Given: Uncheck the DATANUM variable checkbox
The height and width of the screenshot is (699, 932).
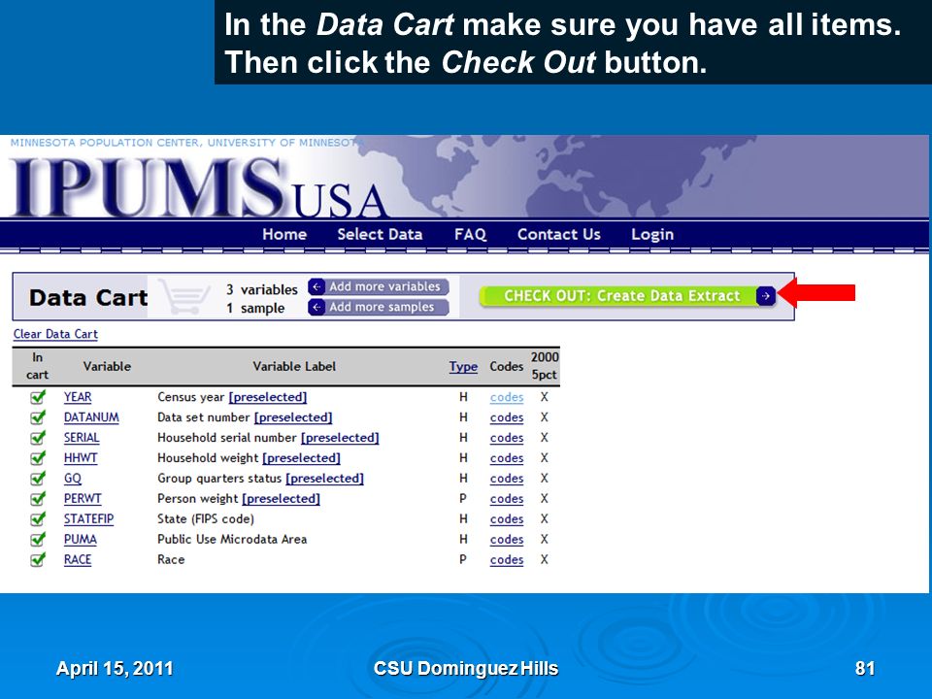Looking at the screenshot, I should [38, 416].
